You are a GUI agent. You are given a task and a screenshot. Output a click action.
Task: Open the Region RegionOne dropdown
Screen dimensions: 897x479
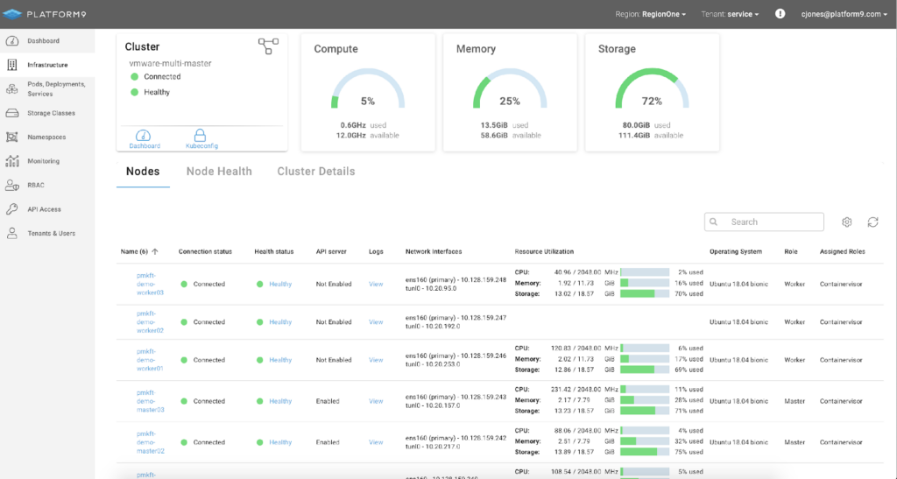click(651, 14)
